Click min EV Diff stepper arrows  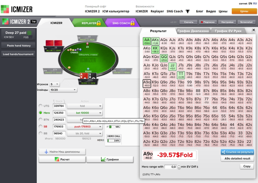(x=179, y=167)
